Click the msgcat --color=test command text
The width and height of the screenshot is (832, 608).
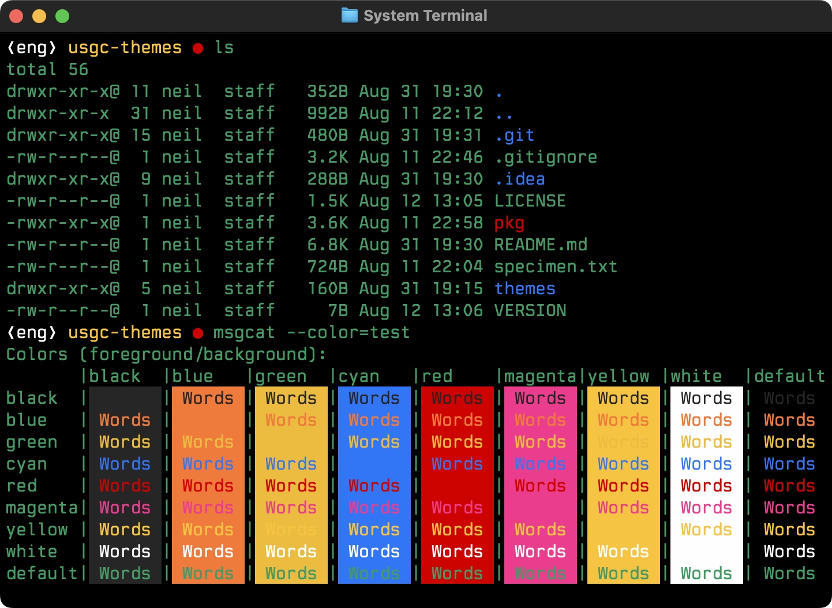coord(312,333)
